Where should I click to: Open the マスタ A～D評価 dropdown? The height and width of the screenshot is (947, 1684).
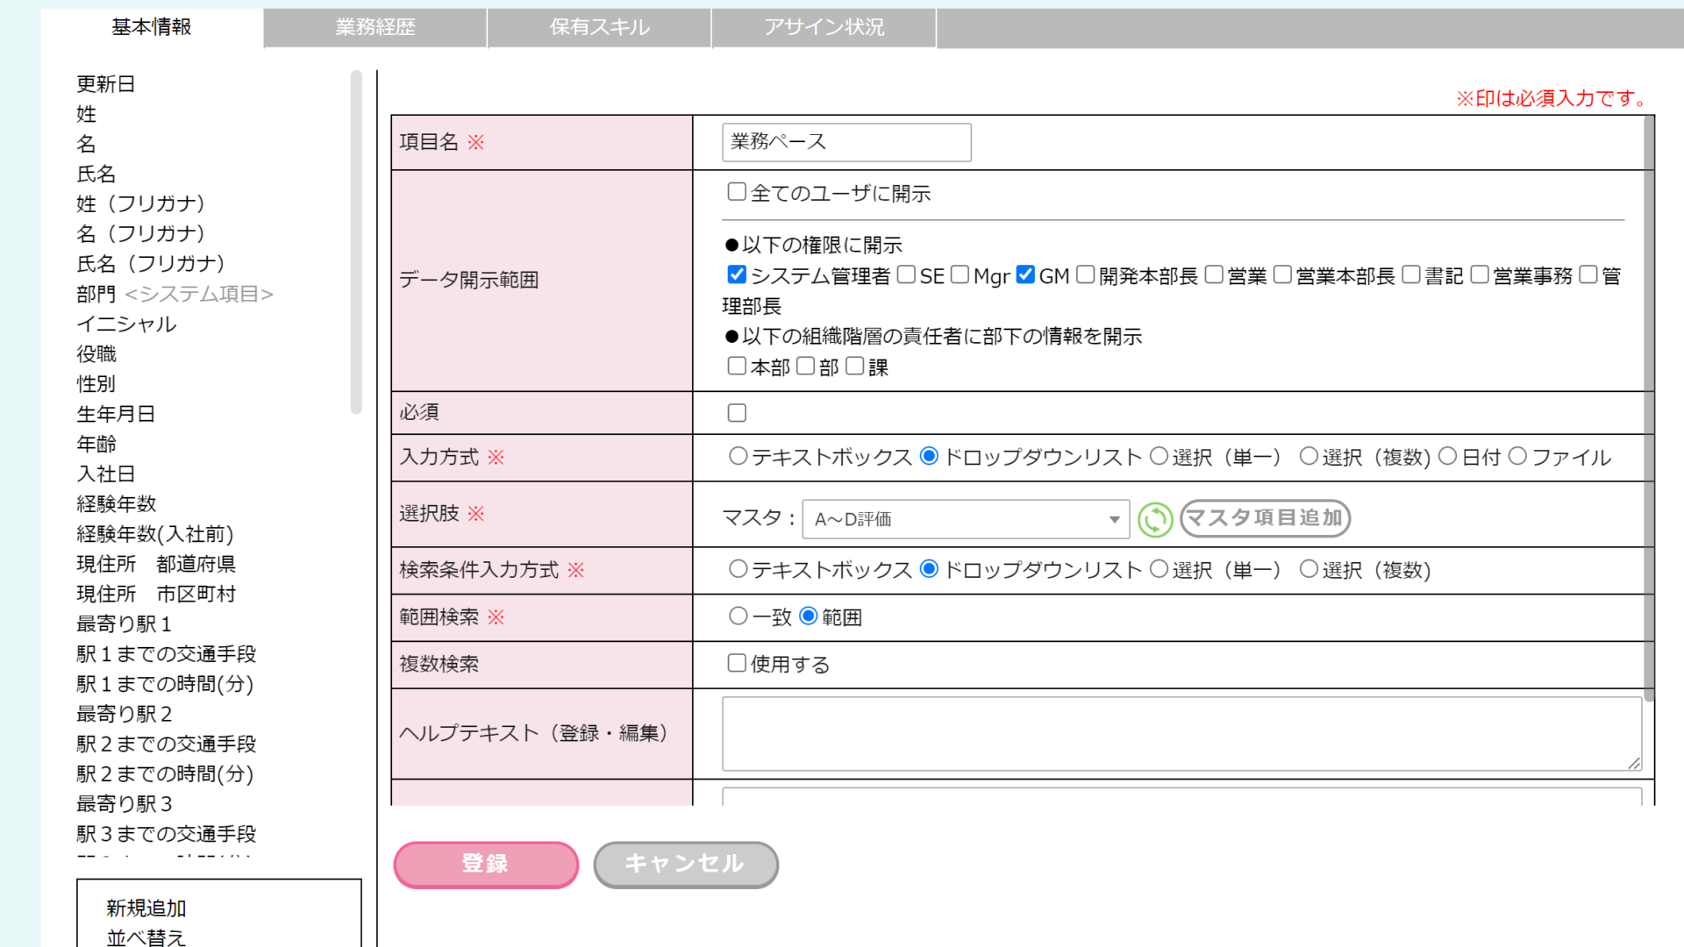pyautogui.click(x=965, y=519)
